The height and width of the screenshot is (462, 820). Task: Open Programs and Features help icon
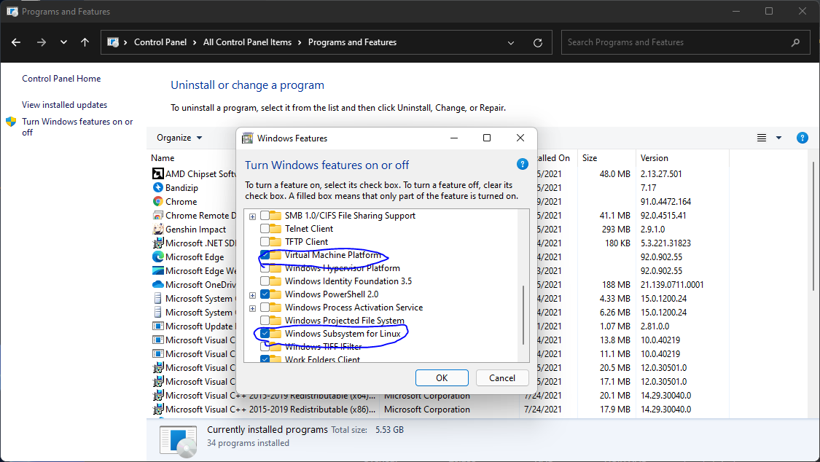803,138
